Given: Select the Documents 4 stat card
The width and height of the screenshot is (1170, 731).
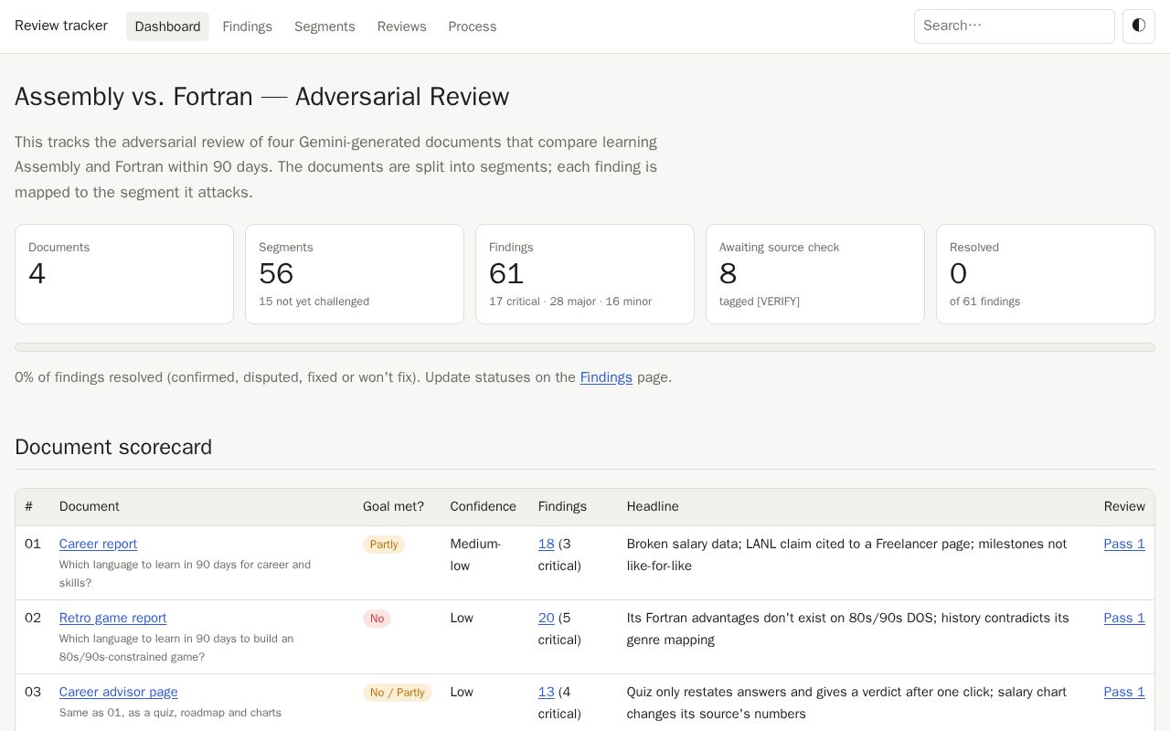Looking at the screenshot, I should pyautogui.click(x=124, y=274).
